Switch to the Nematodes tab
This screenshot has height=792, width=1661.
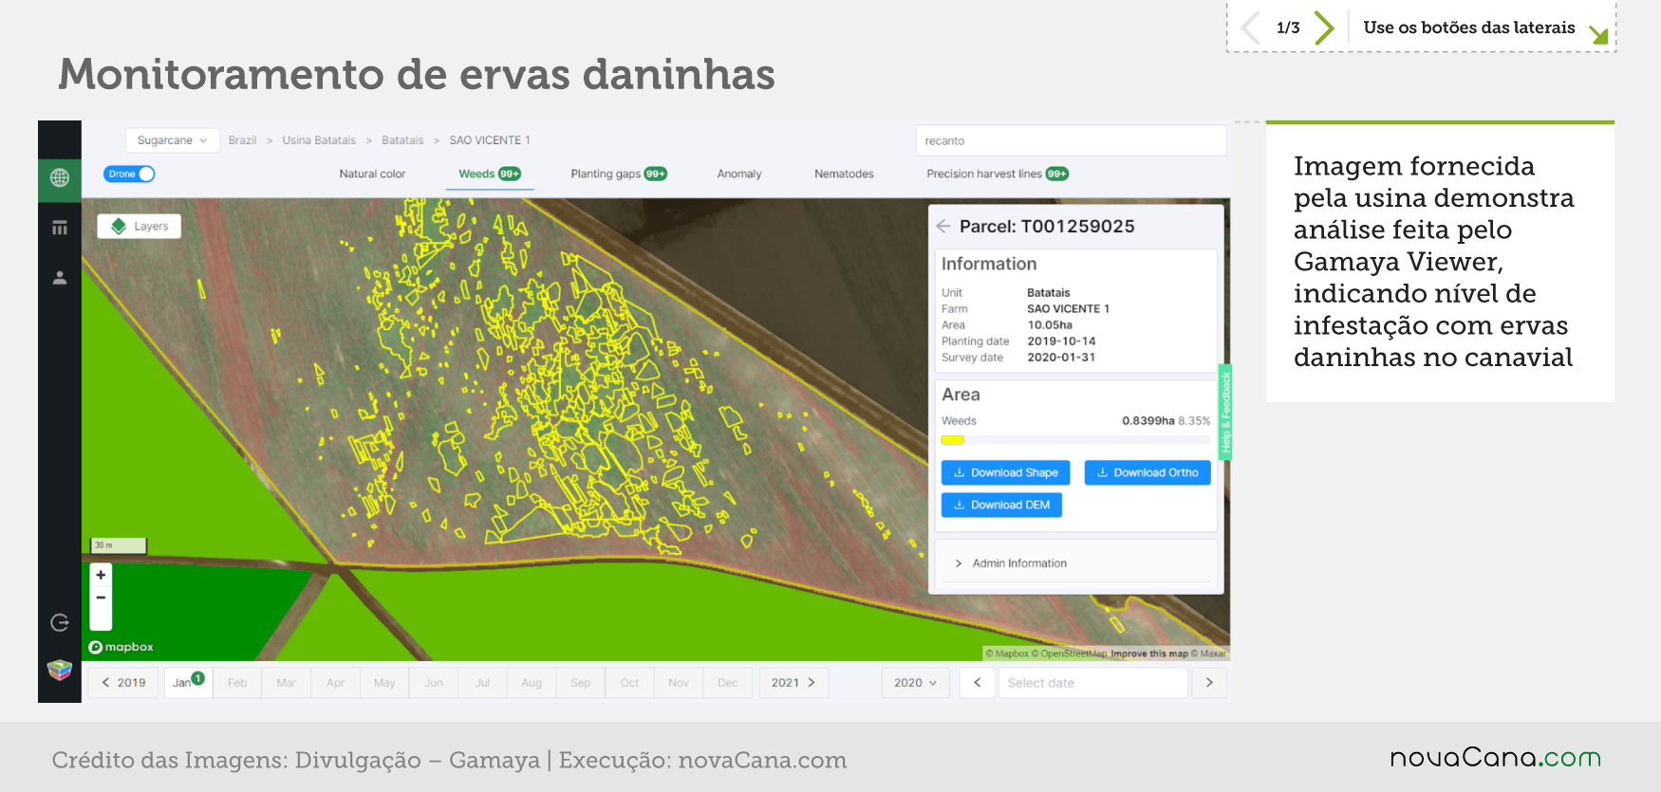[844, 174]
